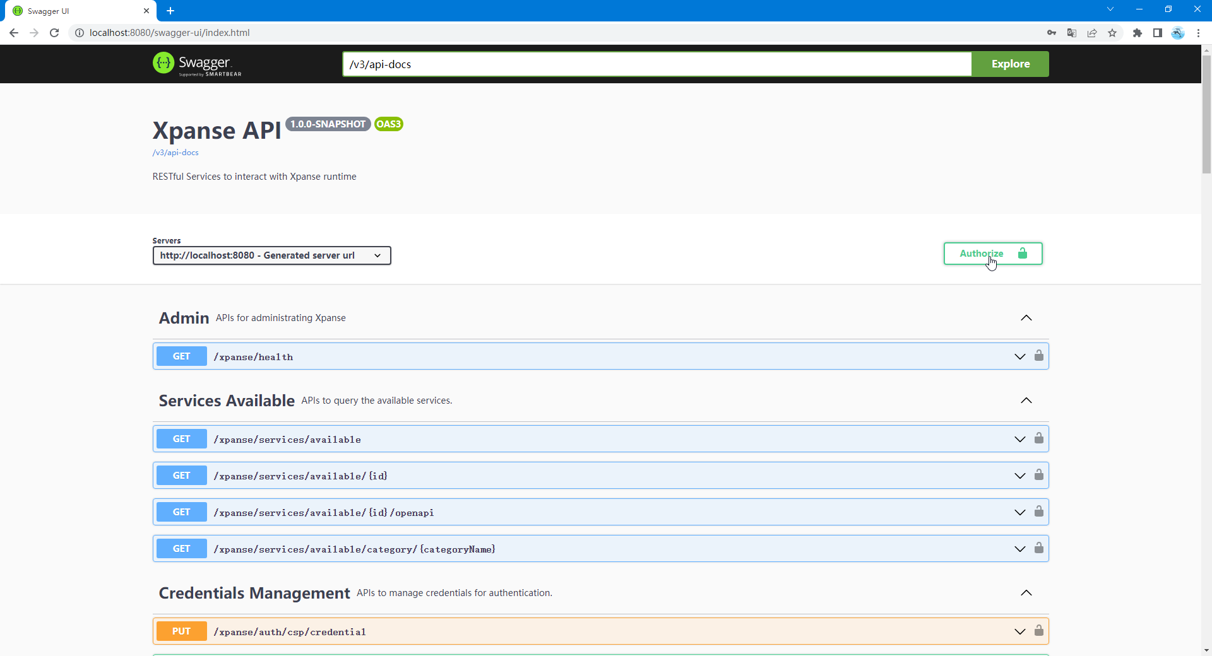Click the share page icon
Viewport: 1212px width, 656px height.
tap(1092, 33)
